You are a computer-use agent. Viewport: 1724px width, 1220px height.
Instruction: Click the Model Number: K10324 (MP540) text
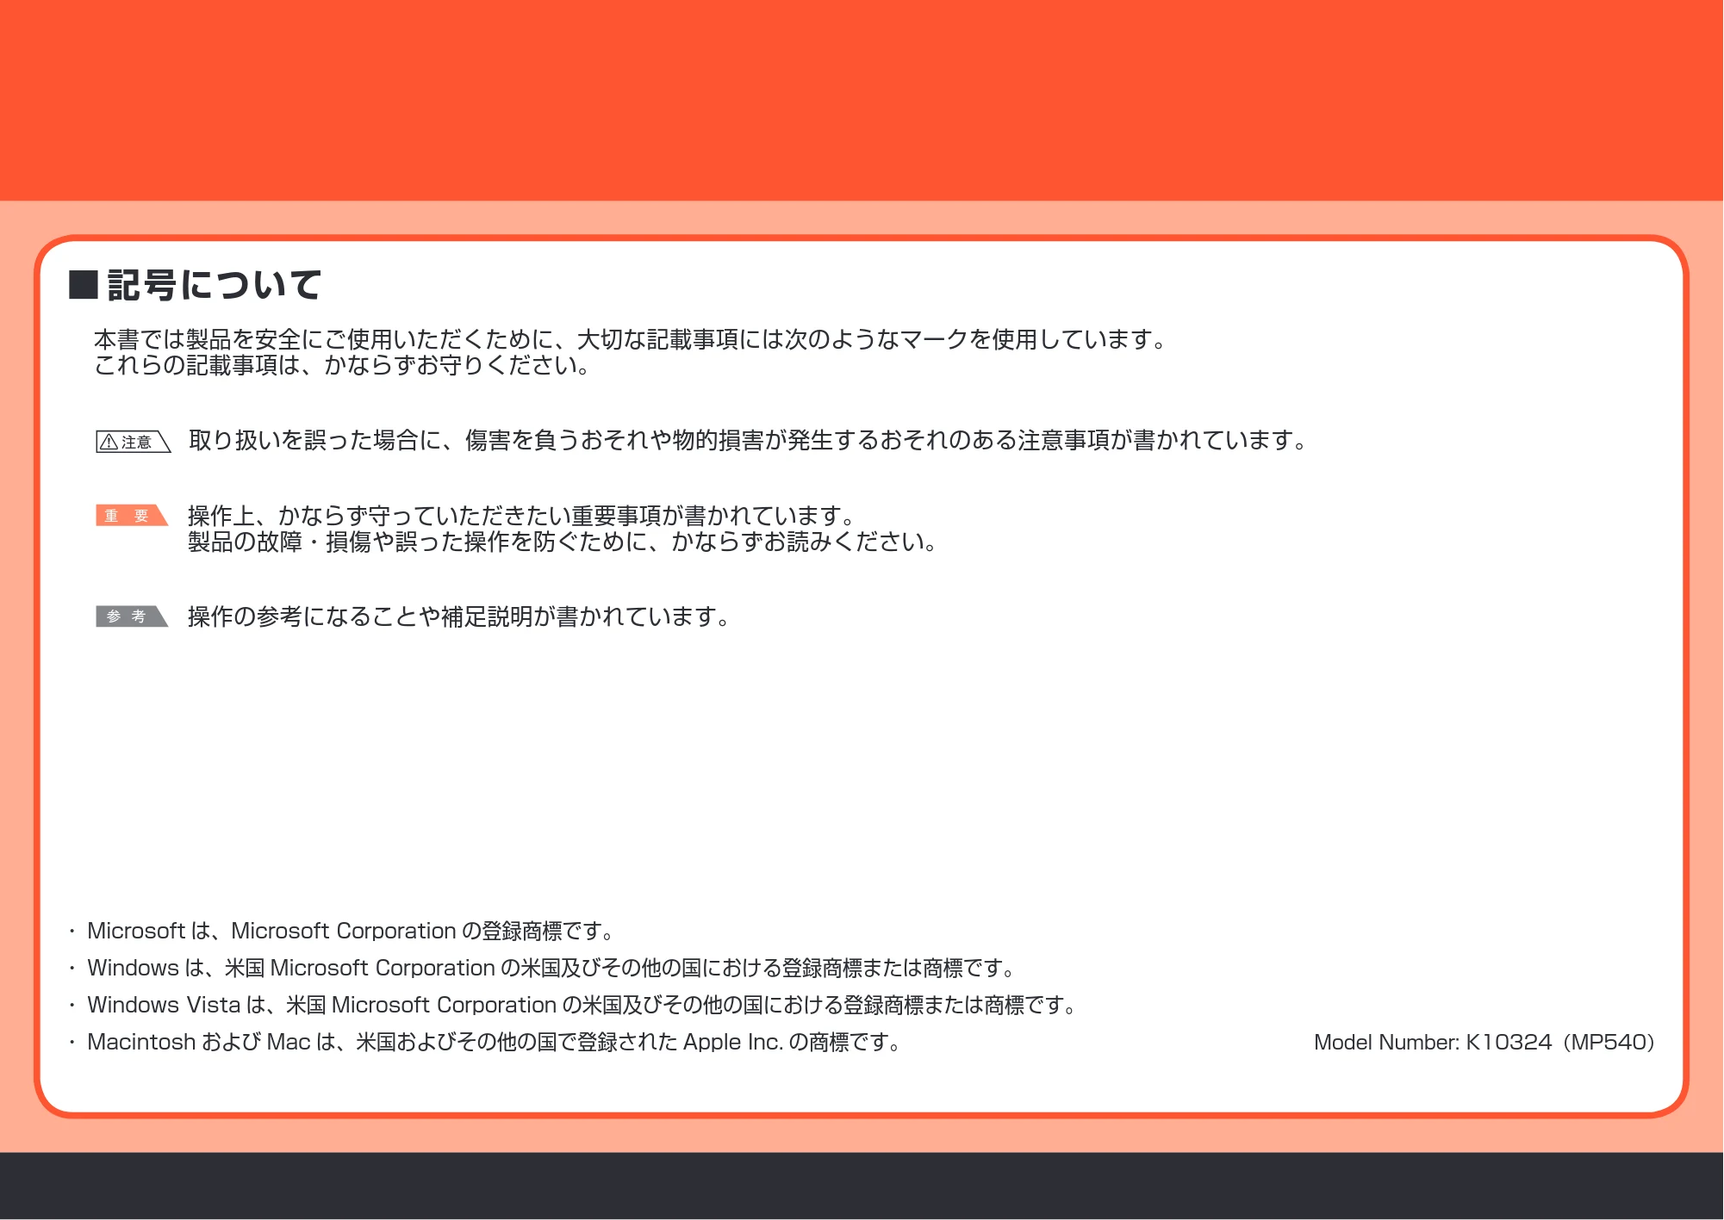point(1484,1043)
